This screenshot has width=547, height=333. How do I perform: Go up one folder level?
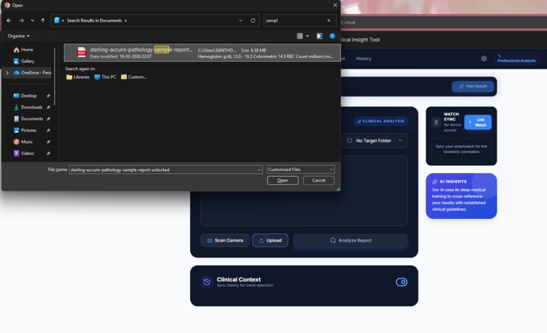pyautogui.click(x=43, y=20)
